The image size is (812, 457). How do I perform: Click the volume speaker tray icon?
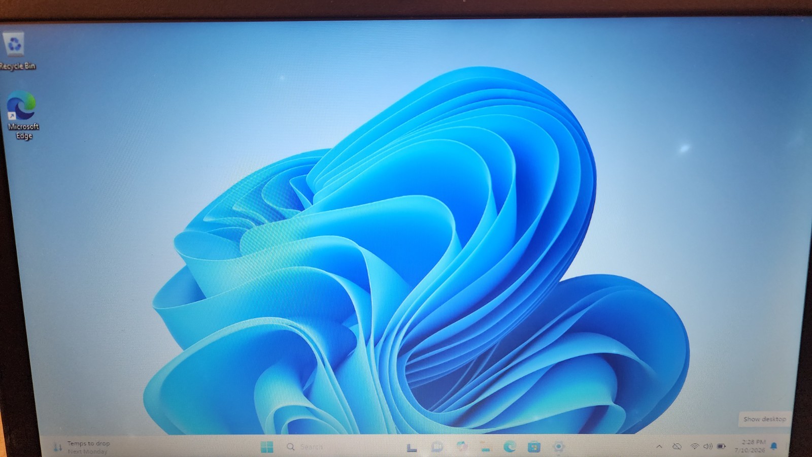[x=707, y=446]
